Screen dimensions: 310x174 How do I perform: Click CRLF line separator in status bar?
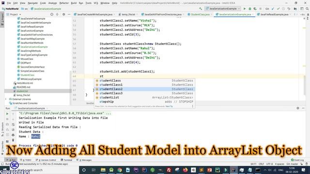(261, 164)
